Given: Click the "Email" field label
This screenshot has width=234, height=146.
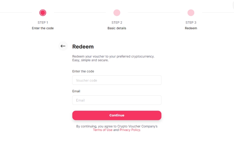Looking at the screenshot, I should click(76, 91).
